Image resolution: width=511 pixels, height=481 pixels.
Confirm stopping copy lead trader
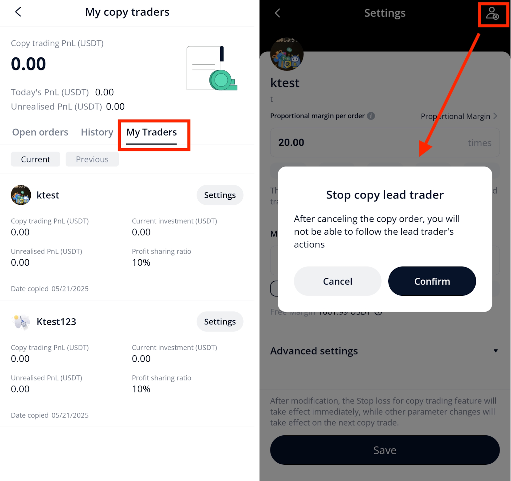tap(432, 281)
